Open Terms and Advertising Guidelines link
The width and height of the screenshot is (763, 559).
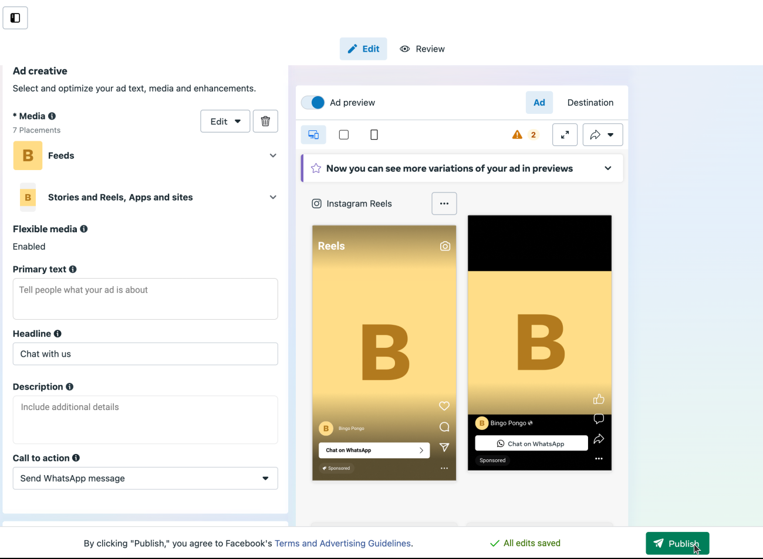coord(343,543)
